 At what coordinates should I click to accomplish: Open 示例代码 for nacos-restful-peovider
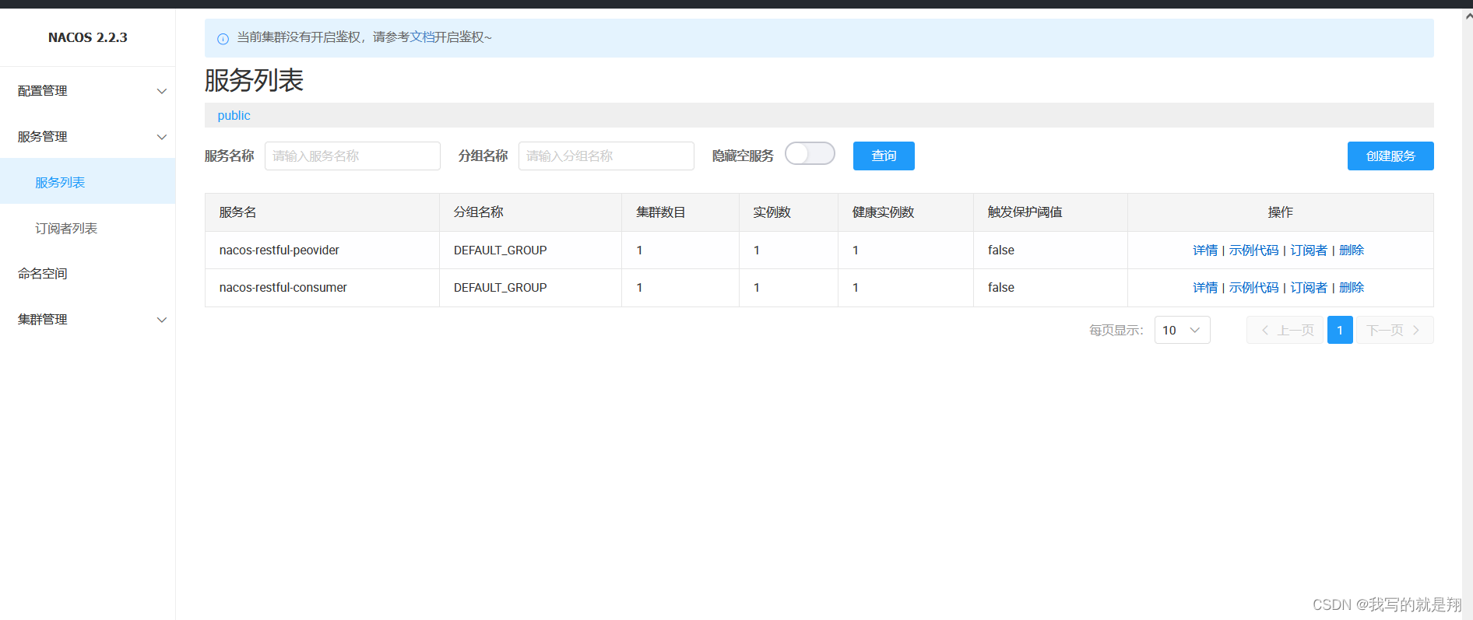click(x=1253, y=250)
